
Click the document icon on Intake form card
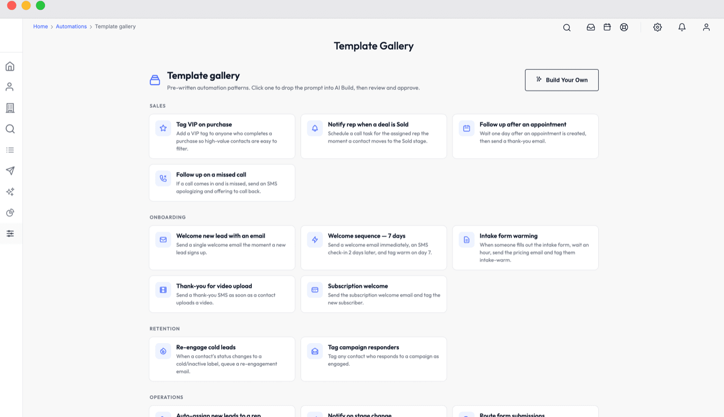466,240
